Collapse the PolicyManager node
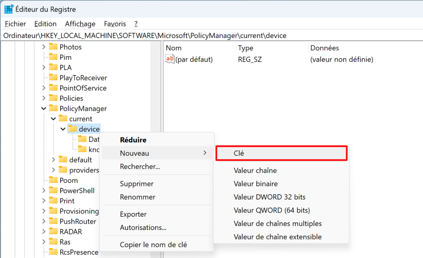 44,108
